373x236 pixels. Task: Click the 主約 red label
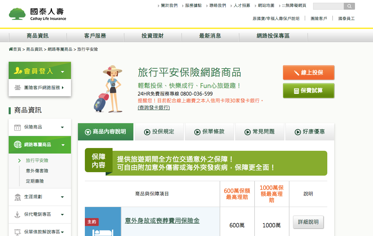(92, 222)
